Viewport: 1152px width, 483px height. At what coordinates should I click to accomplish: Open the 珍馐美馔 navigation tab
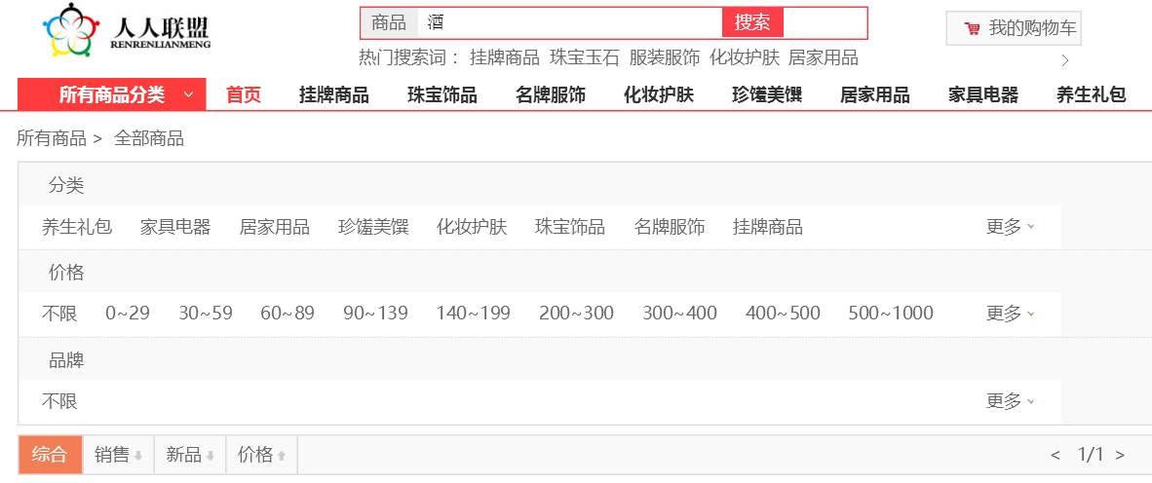click(767, 95)
